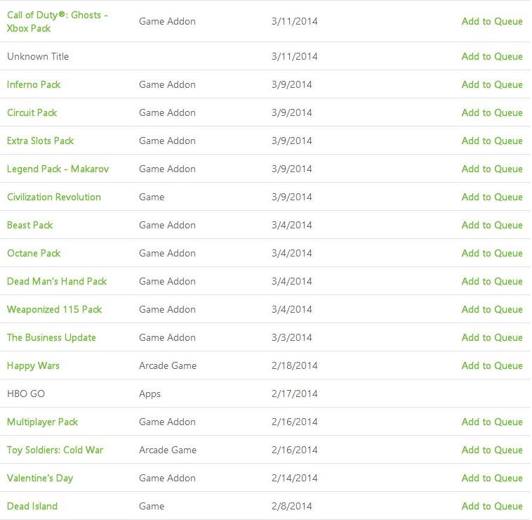Screen dimensions: 532x520
Task: Add Inferno Pack to queue
Action: coord(492,84)
